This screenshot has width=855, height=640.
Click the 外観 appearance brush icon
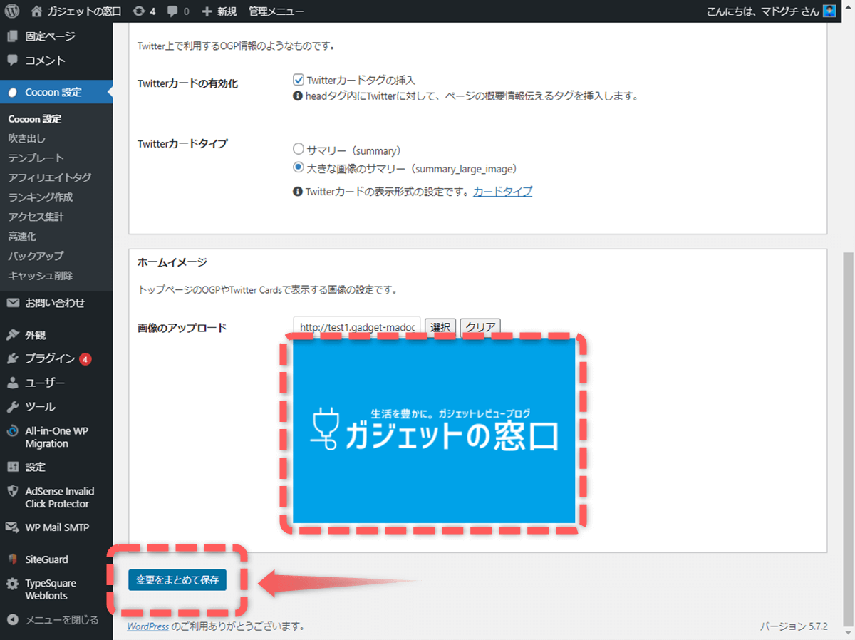13,335
